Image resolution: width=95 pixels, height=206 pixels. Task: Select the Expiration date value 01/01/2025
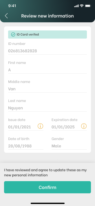(x=63, y=127)
